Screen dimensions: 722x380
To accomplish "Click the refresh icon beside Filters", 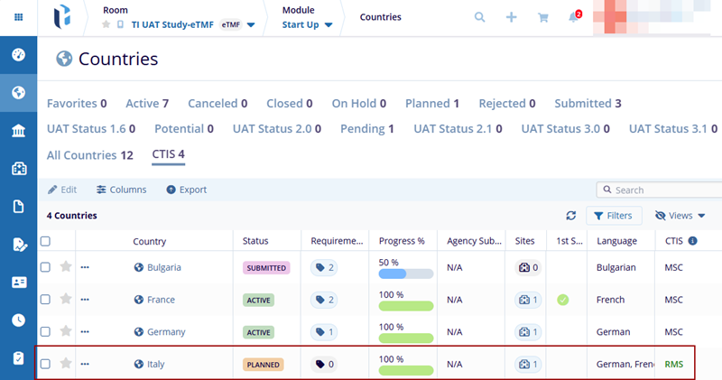I will pos(570,216).
